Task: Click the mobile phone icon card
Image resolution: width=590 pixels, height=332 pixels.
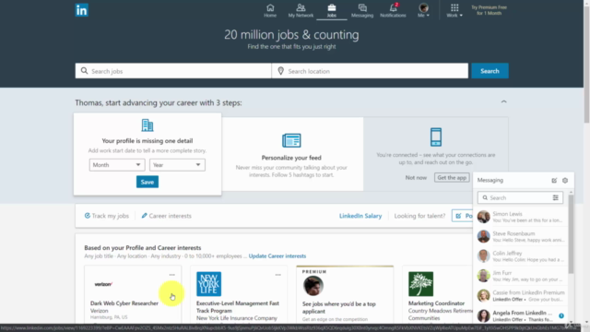Action: [436, 137]
